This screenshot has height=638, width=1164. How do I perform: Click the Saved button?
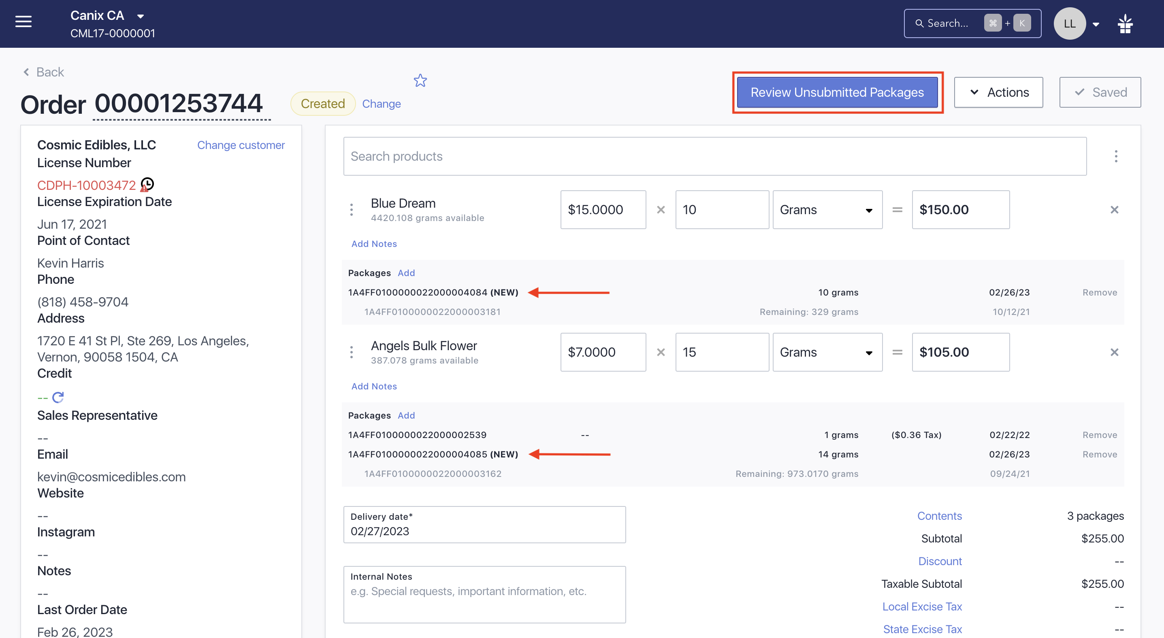coord(1100,92)
